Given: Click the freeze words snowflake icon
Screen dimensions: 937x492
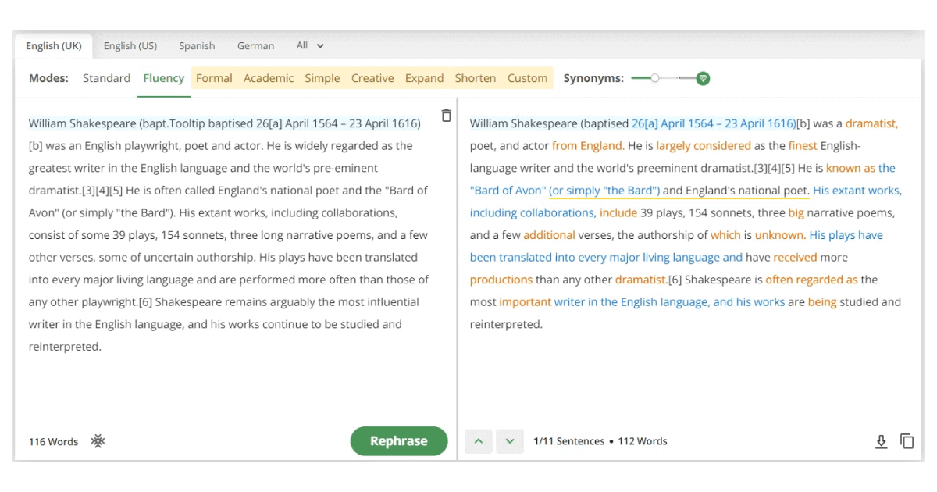Looking at the screenshot, I should pos(98,441).
